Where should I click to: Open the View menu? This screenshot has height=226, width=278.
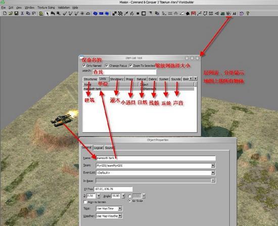19,8
